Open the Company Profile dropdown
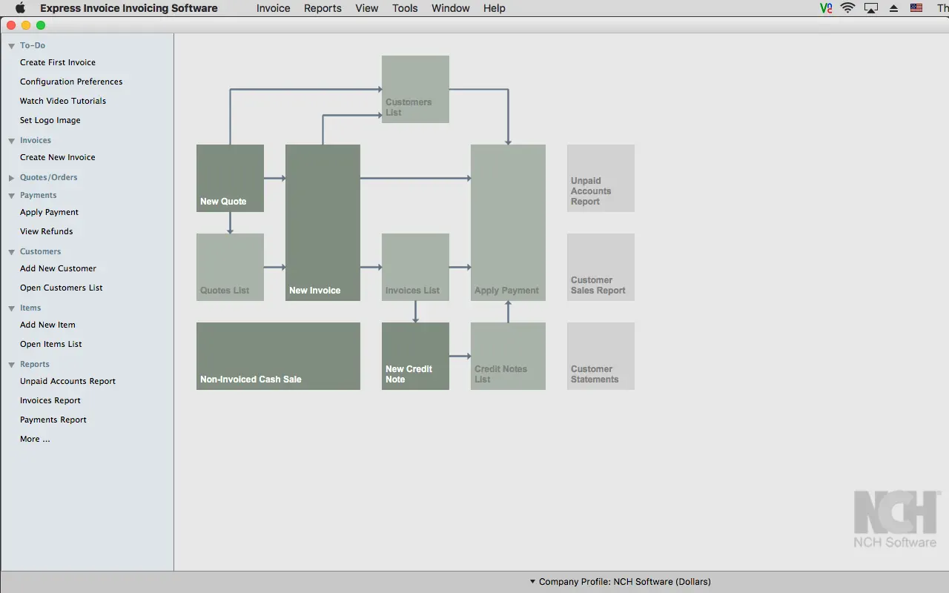The height and width of the screenshot is (593, 949). click(x=620, y=582)
